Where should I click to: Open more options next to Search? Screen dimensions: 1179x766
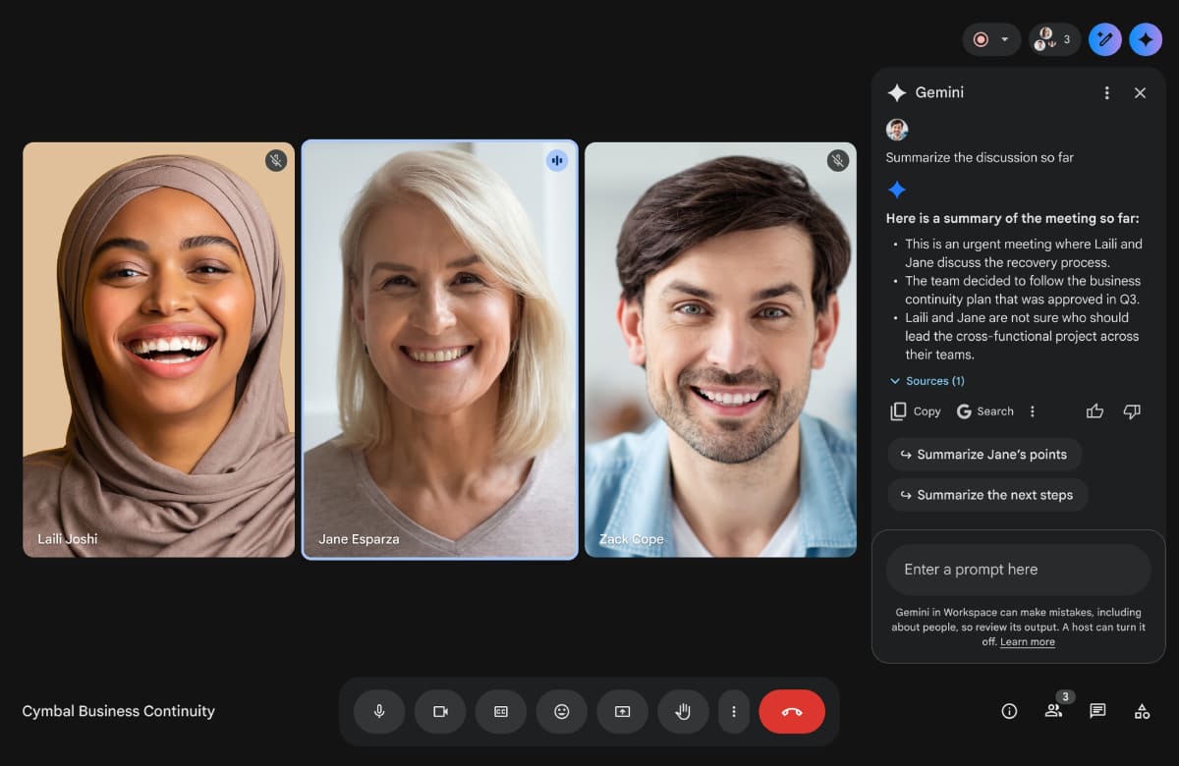coord(1032,410)
